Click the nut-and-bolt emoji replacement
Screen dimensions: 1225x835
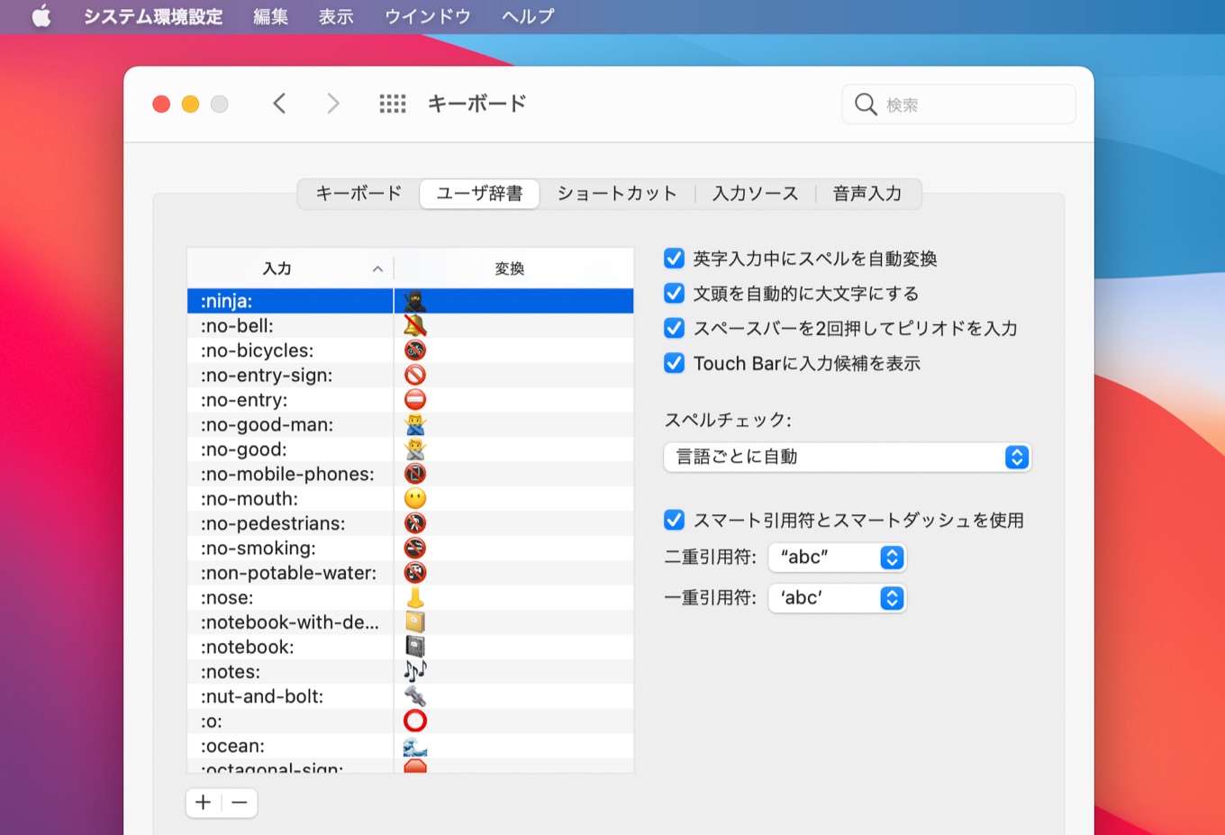point(415,696)
